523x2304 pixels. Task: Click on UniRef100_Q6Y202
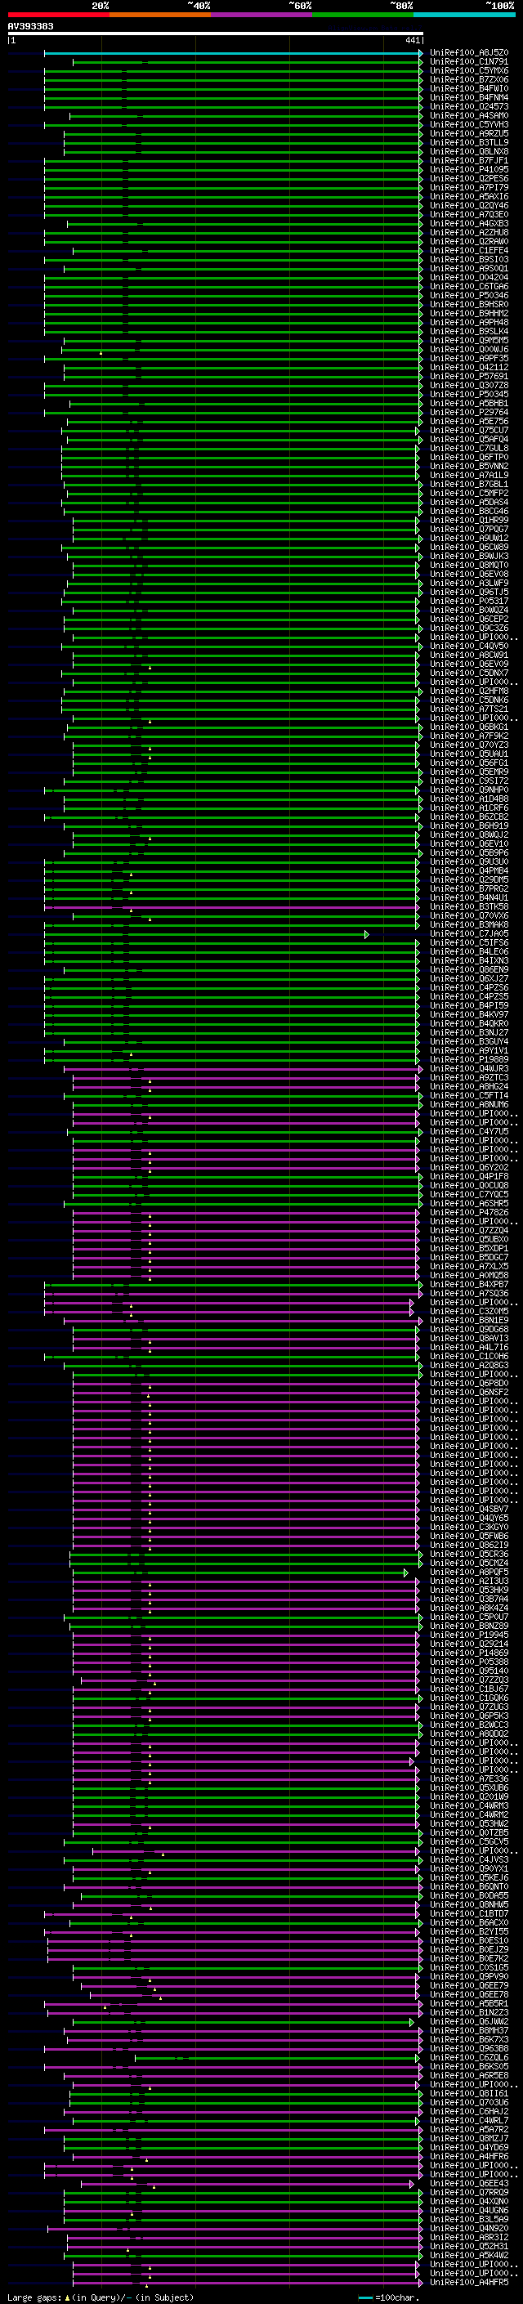click(469, 1167)
